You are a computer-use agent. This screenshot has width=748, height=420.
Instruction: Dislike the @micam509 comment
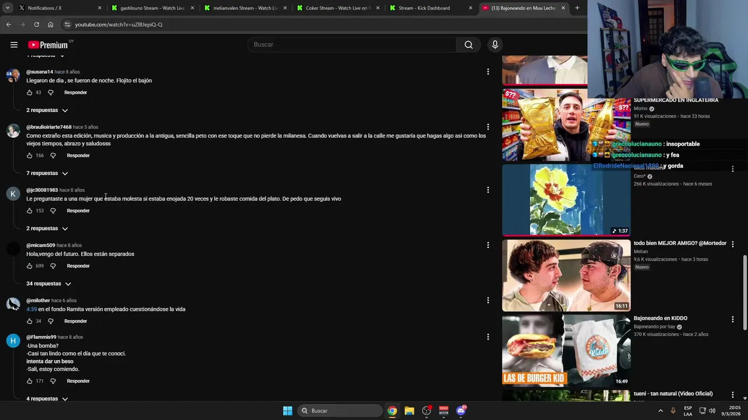pyautogui.click(x=53, y=266)
